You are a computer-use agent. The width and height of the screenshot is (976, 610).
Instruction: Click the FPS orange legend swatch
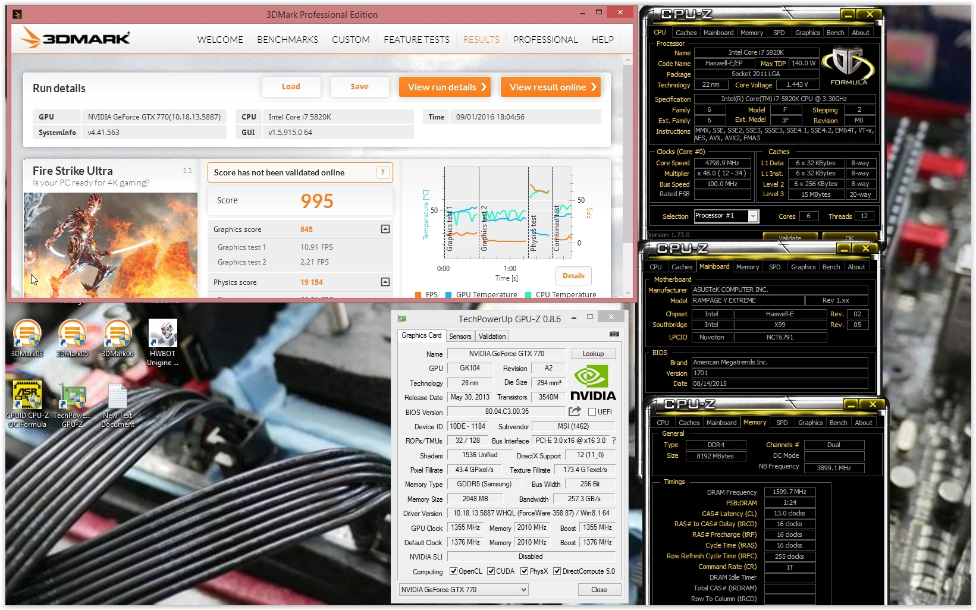(418, 294)
